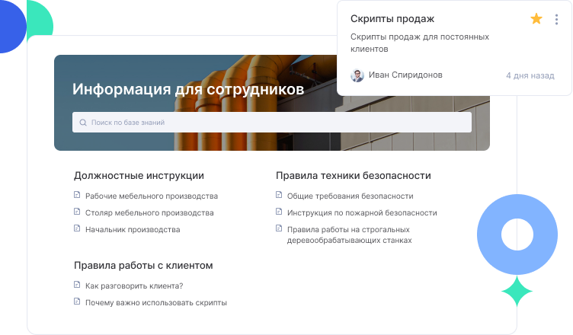Open Рабочие мебельного производства article
This screenshot has height=335, width=573.
coord(151,196)
